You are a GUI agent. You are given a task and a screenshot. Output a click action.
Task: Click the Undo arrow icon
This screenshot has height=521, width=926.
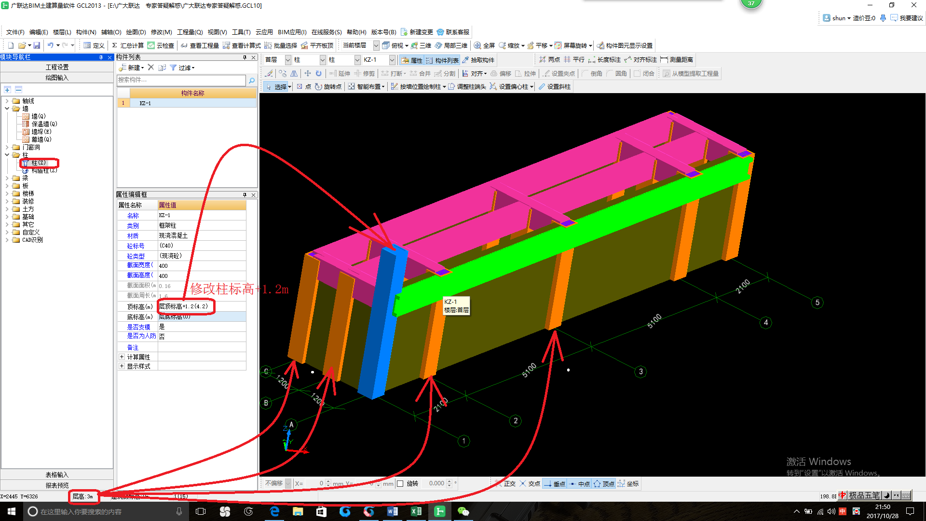coord(50,45)
